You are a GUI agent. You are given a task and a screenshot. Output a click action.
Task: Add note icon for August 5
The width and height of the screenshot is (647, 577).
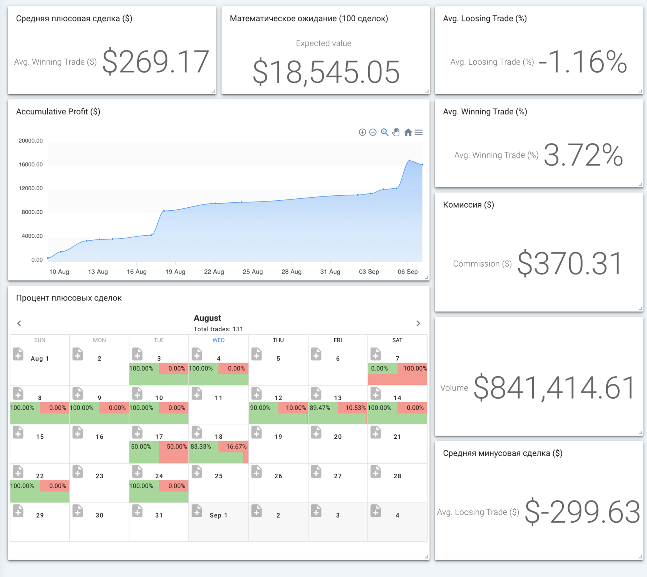[x=256, y=354]
